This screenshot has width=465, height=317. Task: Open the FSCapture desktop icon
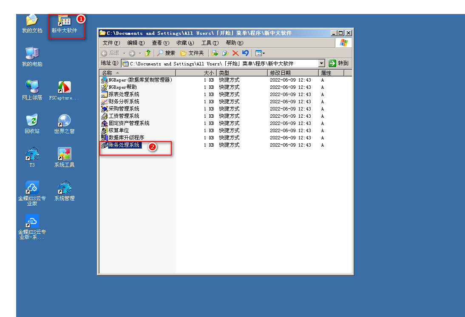coord(64,90)
